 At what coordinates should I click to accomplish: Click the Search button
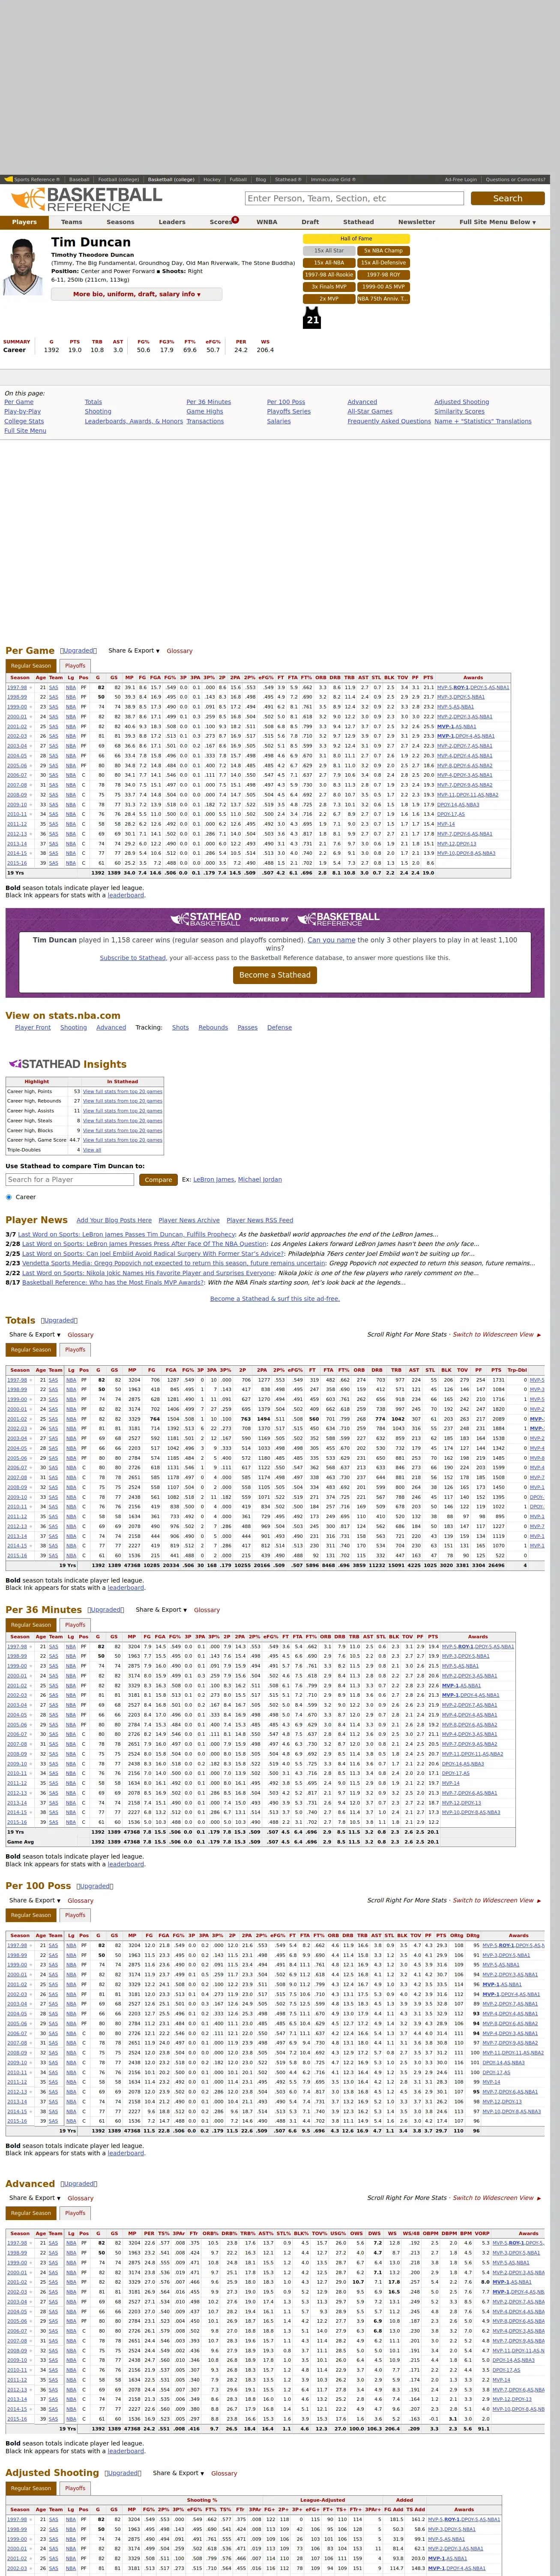click(507, 198)
